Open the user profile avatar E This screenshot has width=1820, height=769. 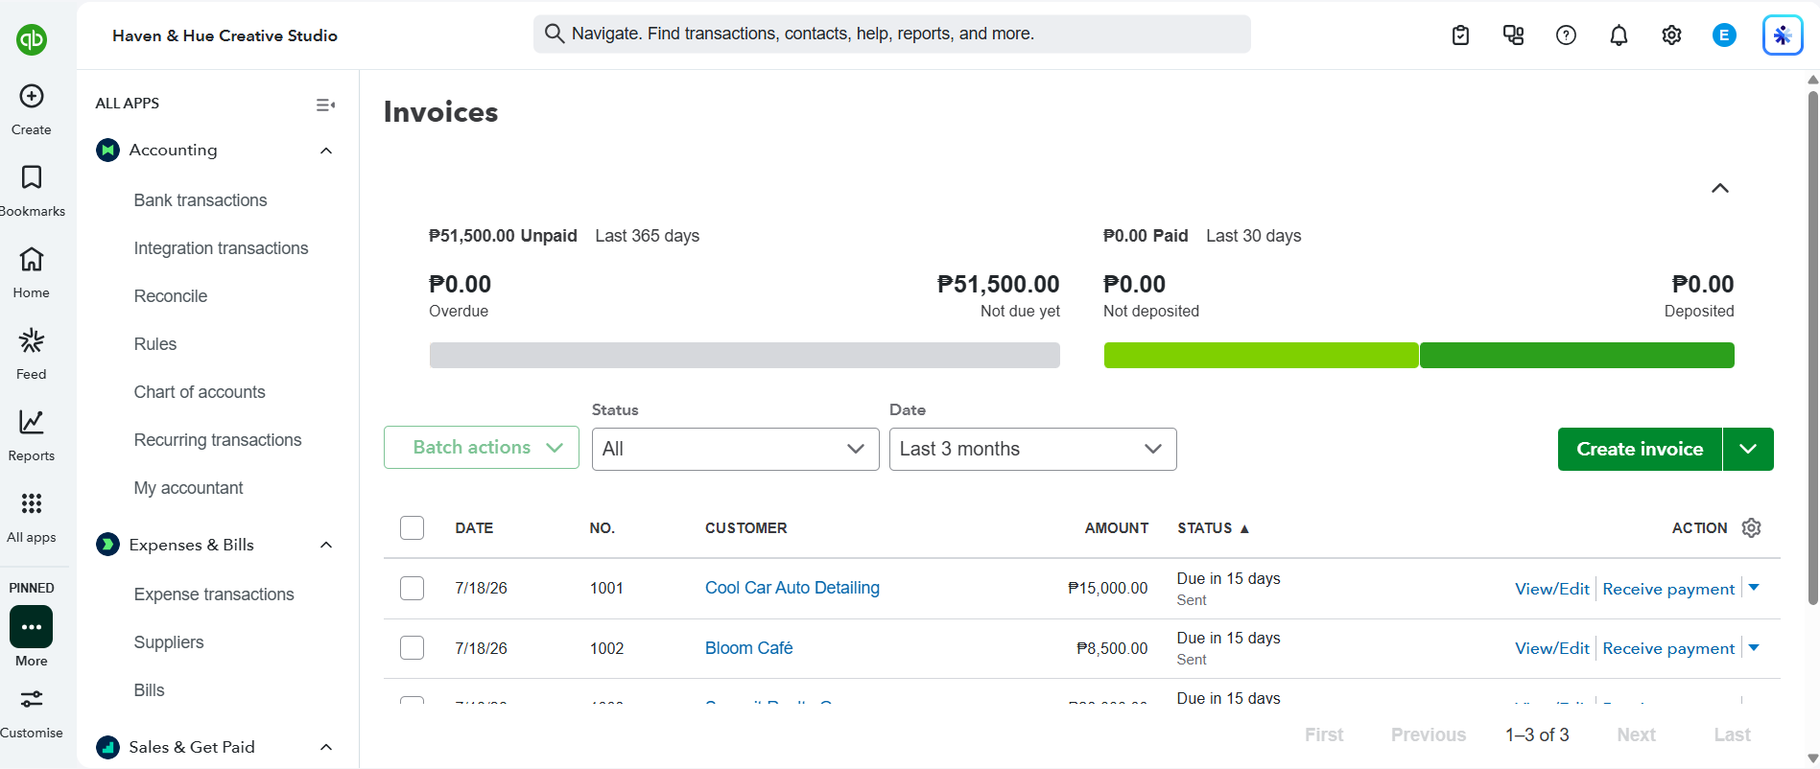[1724, 35]
